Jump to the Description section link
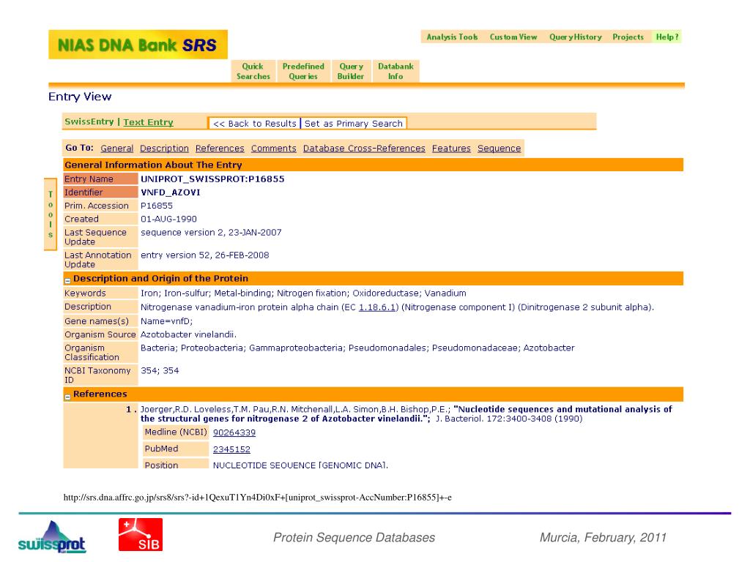Screen dimensions: 750x562 pos(164,149)
